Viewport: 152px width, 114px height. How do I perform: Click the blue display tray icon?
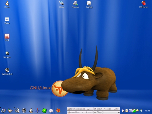click(x=130, y=111)
